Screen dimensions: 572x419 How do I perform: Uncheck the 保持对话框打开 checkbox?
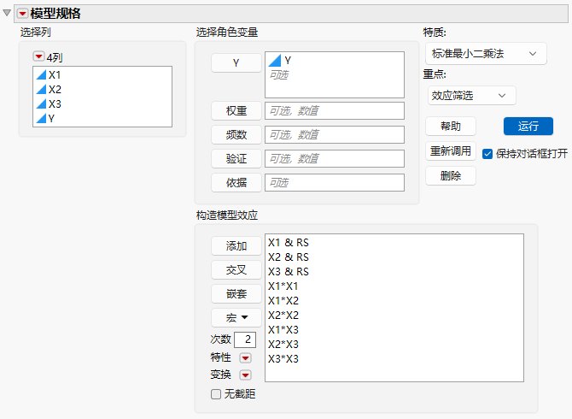(x=487, y=154)
